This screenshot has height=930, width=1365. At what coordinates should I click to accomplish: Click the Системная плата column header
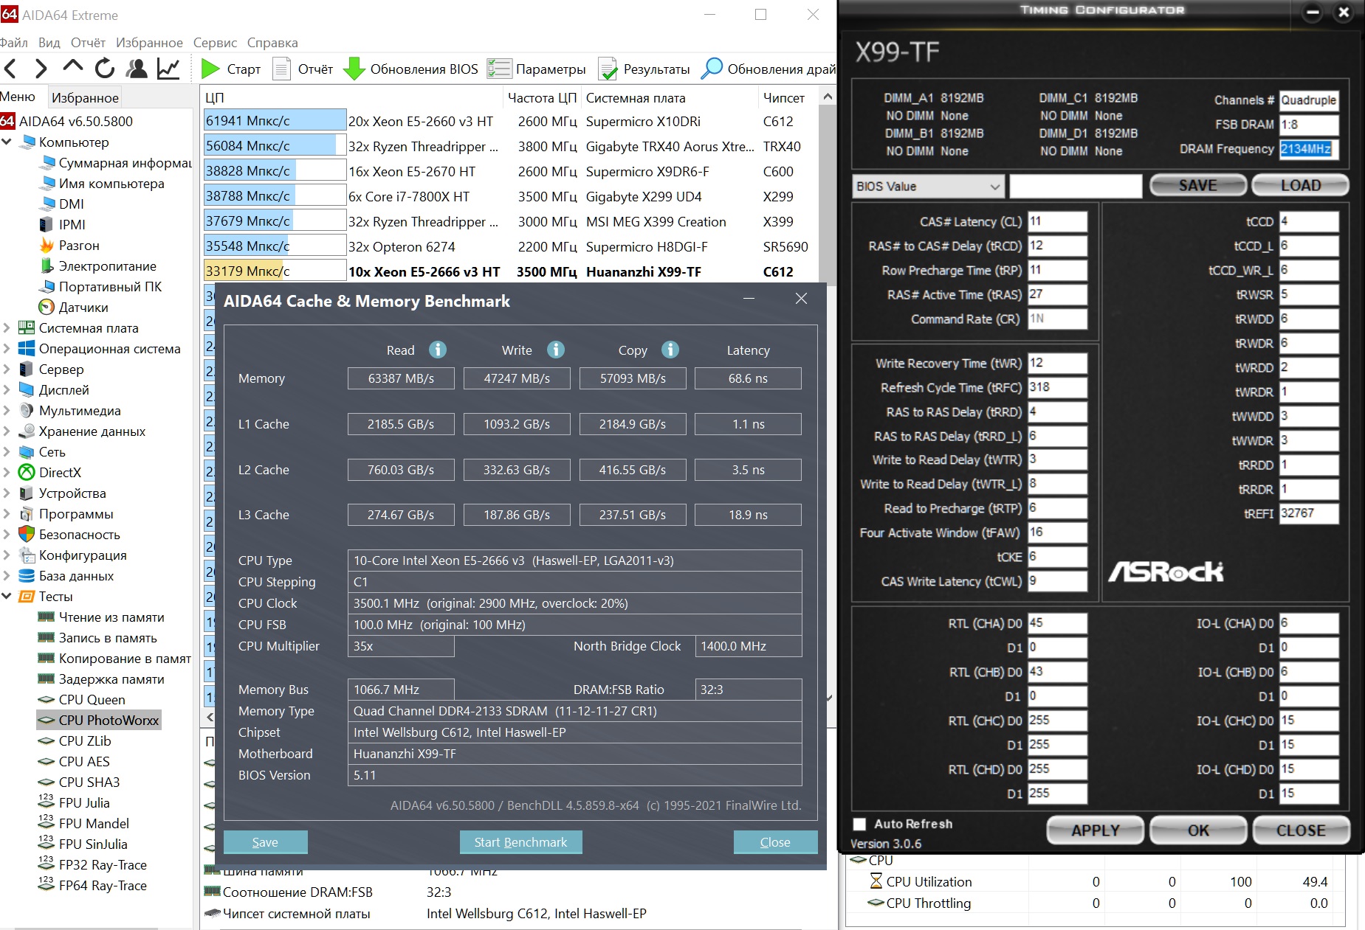[x=669, y=97]
